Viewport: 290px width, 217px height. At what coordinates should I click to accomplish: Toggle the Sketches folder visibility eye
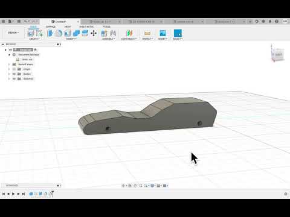(x=14, y=79)
